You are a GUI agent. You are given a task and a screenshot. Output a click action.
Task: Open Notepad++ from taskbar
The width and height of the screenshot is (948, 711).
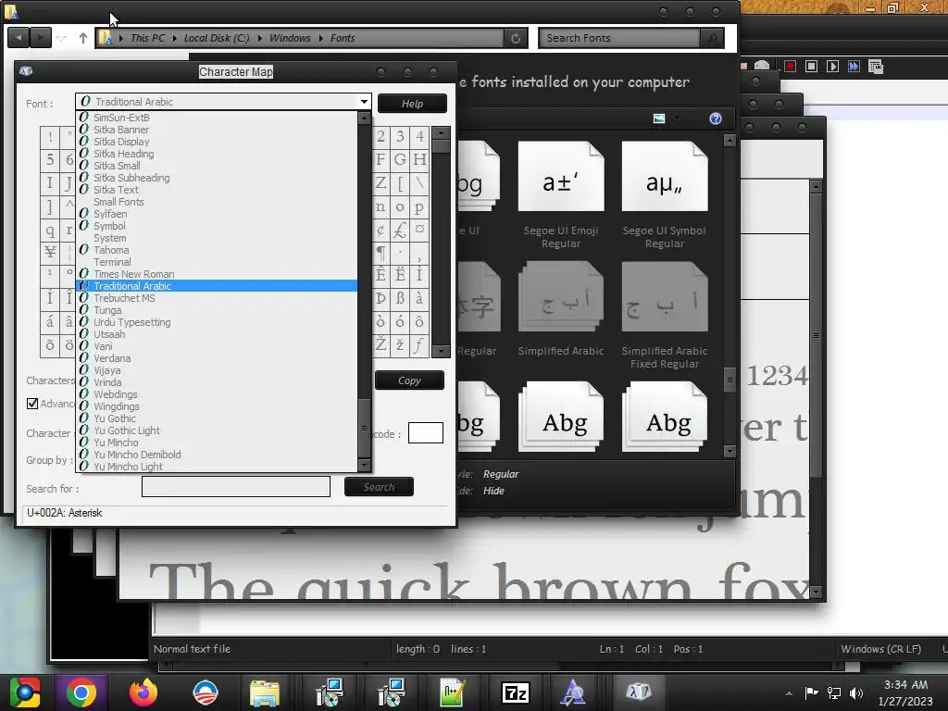(x=452, y=692)
